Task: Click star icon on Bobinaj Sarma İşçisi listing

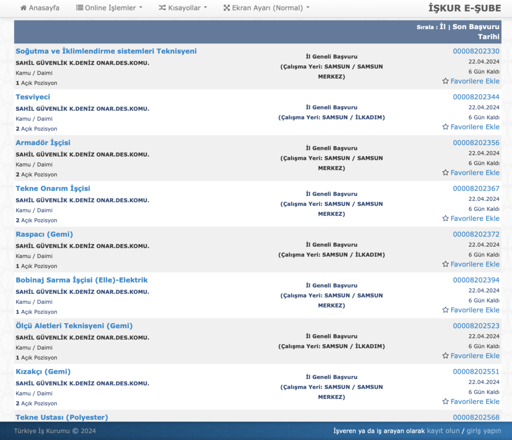Action: pos(445,310)
